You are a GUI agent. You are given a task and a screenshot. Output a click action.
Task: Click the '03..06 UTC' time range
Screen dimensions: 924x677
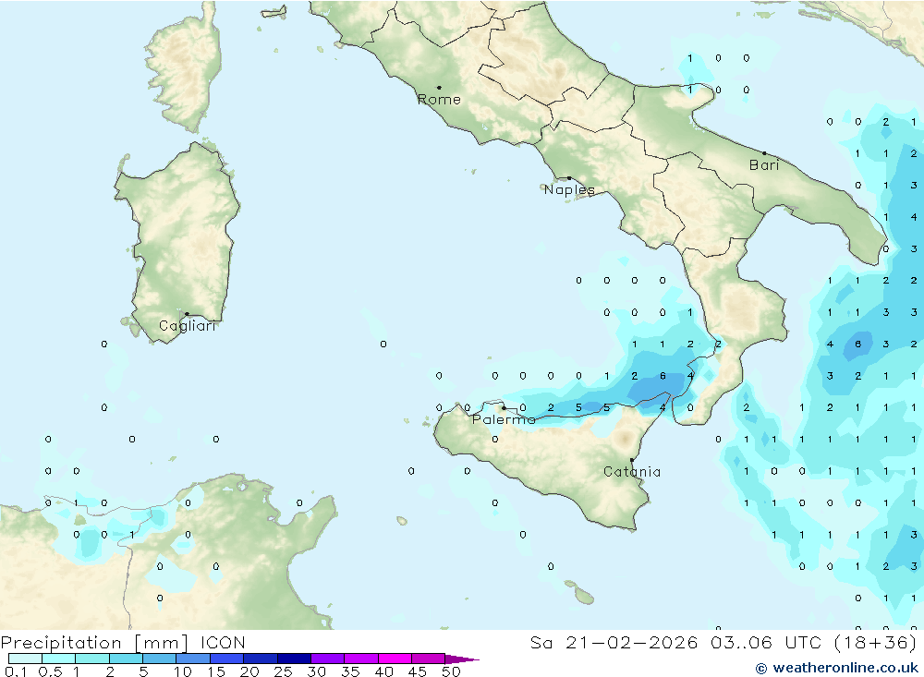pos(767,642)
